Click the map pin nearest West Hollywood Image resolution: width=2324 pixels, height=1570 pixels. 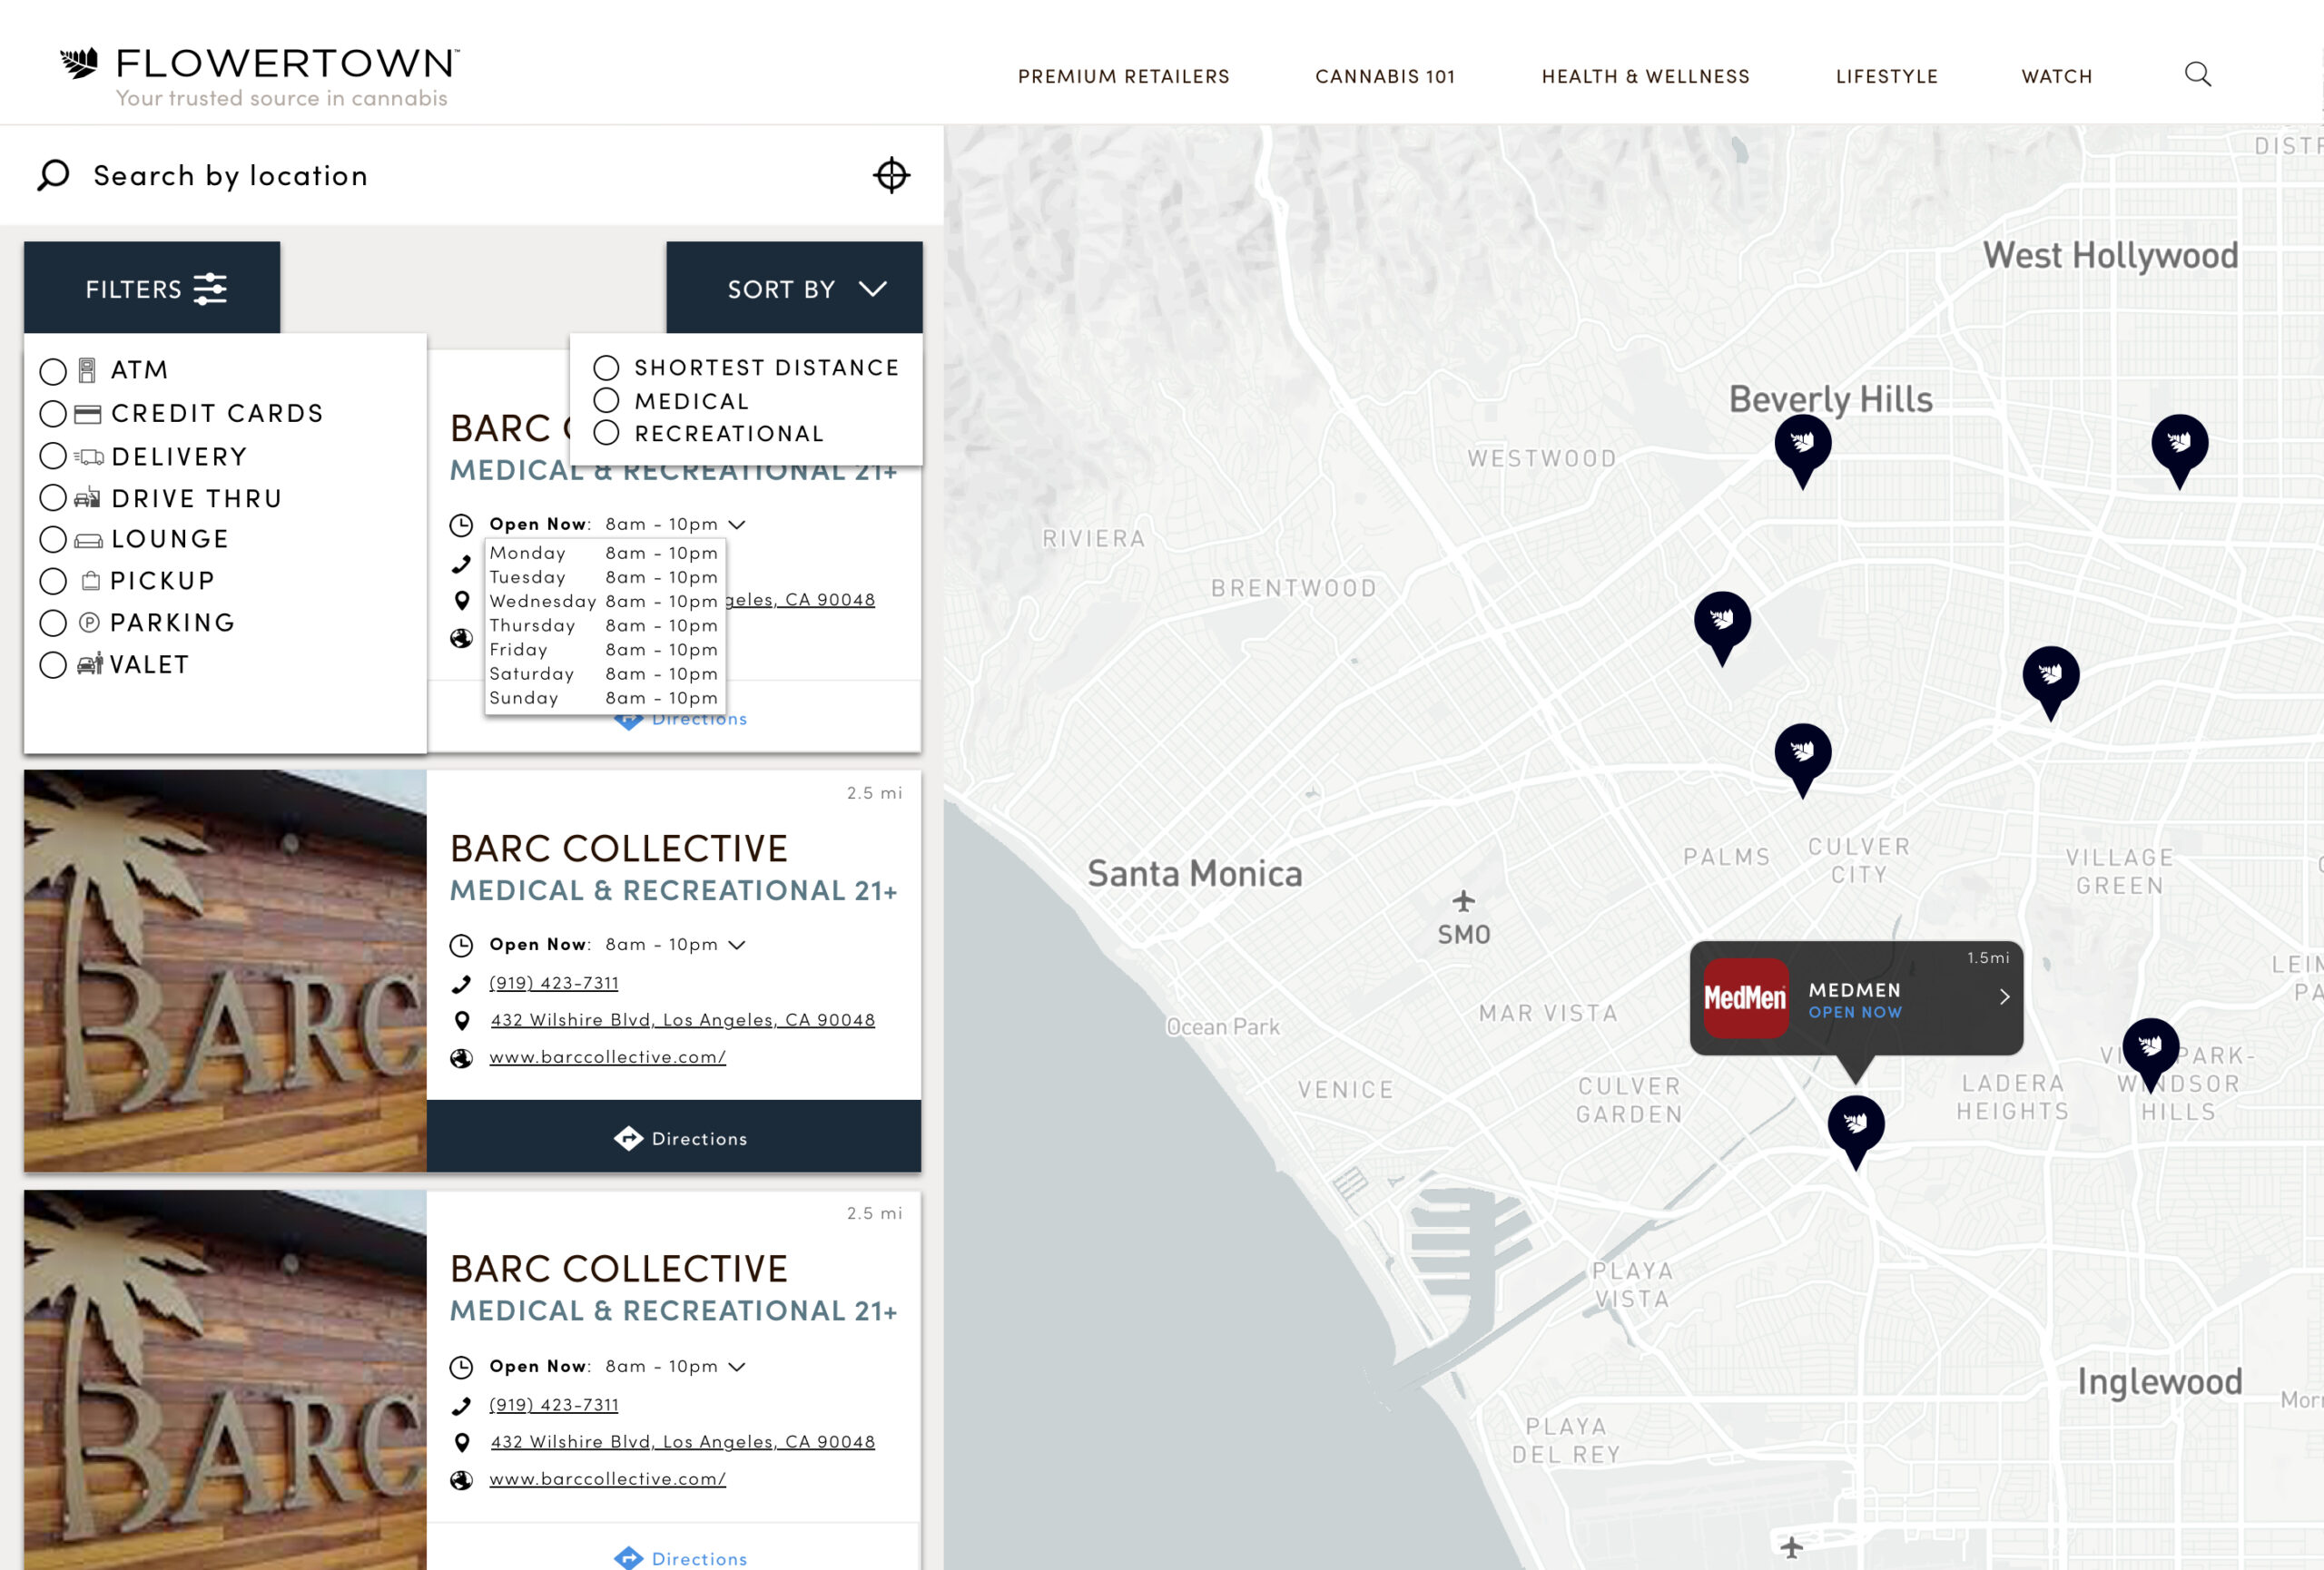[2179, 446]
